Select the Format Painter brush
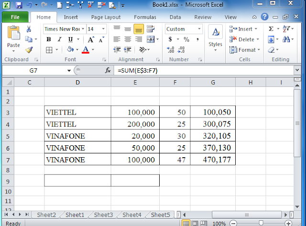 click(x=29, y=50)
